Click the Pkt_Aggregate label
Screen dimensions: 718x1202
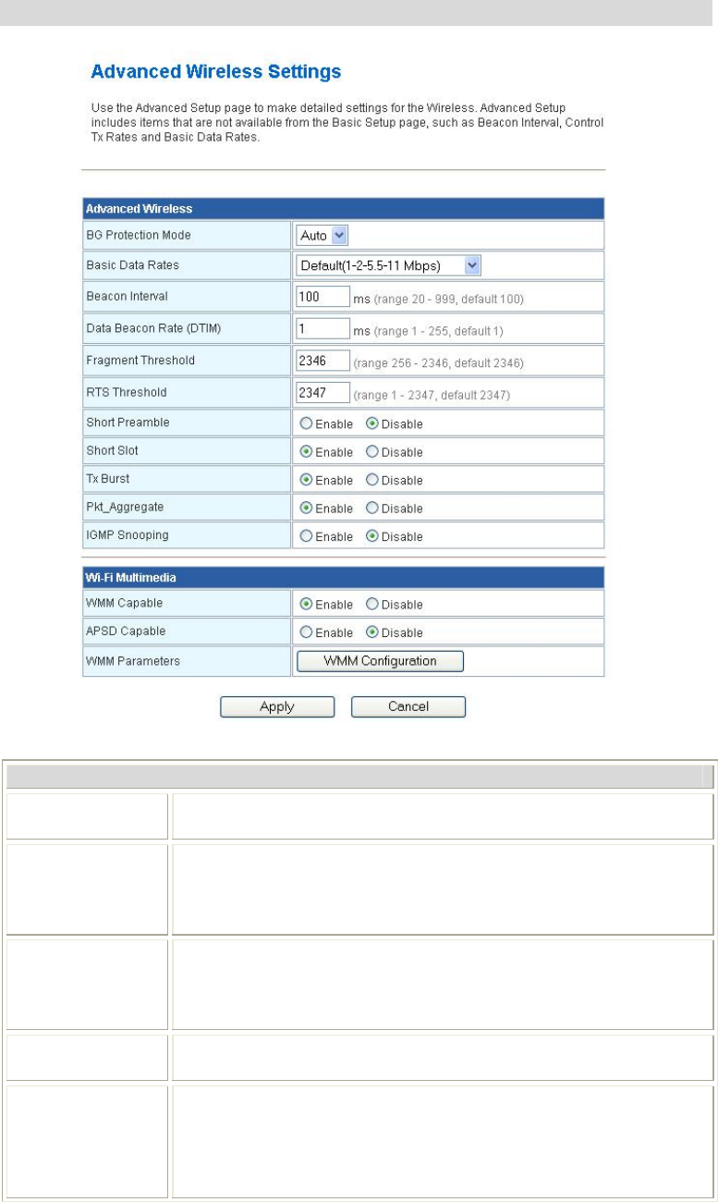point(125,508)
